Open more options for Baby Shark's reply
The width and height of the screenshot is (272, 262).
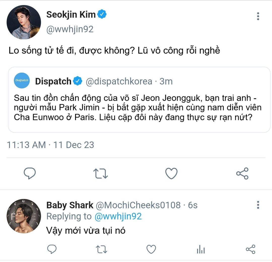258,205
